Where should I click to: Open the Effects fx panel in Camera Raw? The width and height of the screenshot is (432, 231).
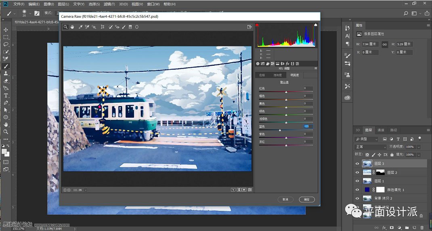pos(287,64)
